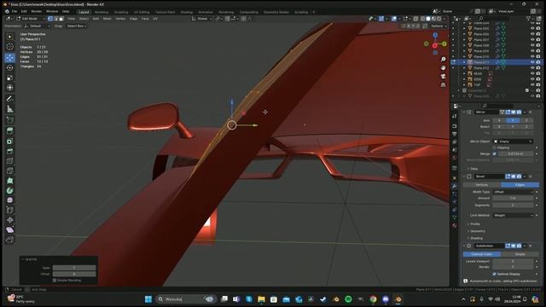The height and width of the screenshot is (307, 546).
Task: Select the Rotate tool
Action: tap(10, 68)
